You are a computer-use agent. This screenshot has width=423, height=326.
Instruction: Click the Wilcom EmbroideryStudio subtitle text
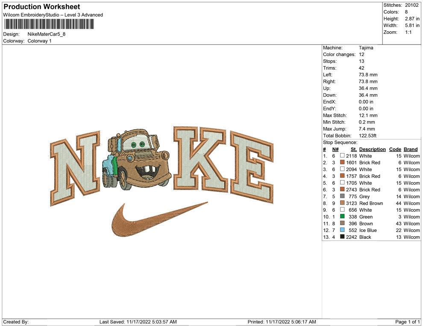[53, 15]
